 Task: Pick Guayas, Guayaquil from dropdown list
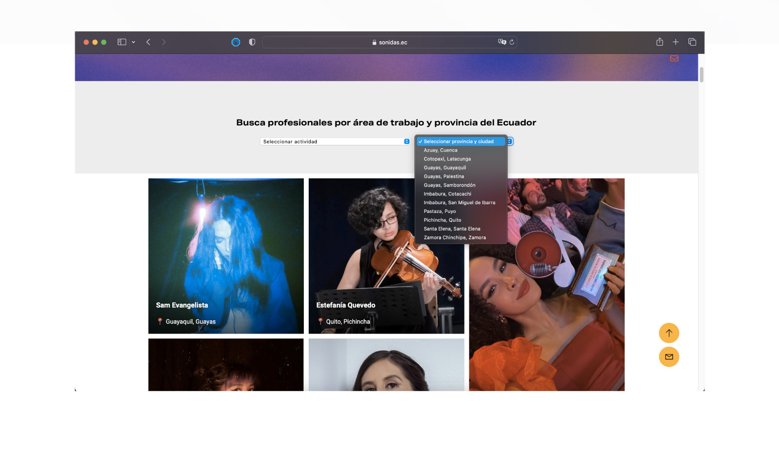tap(445, 168)
